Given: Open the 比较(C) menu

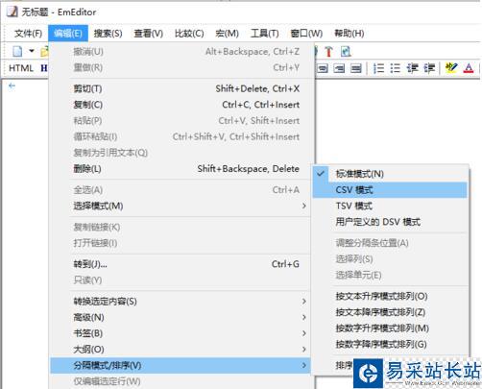Looking at the screenshot, I should pos(189,34).
